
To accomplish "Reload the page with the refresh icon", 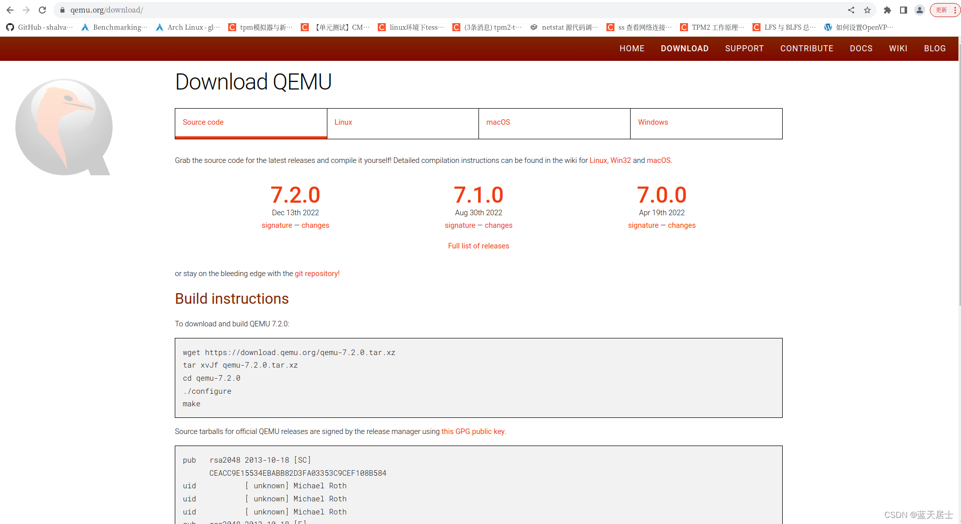I will coord(42,10).
